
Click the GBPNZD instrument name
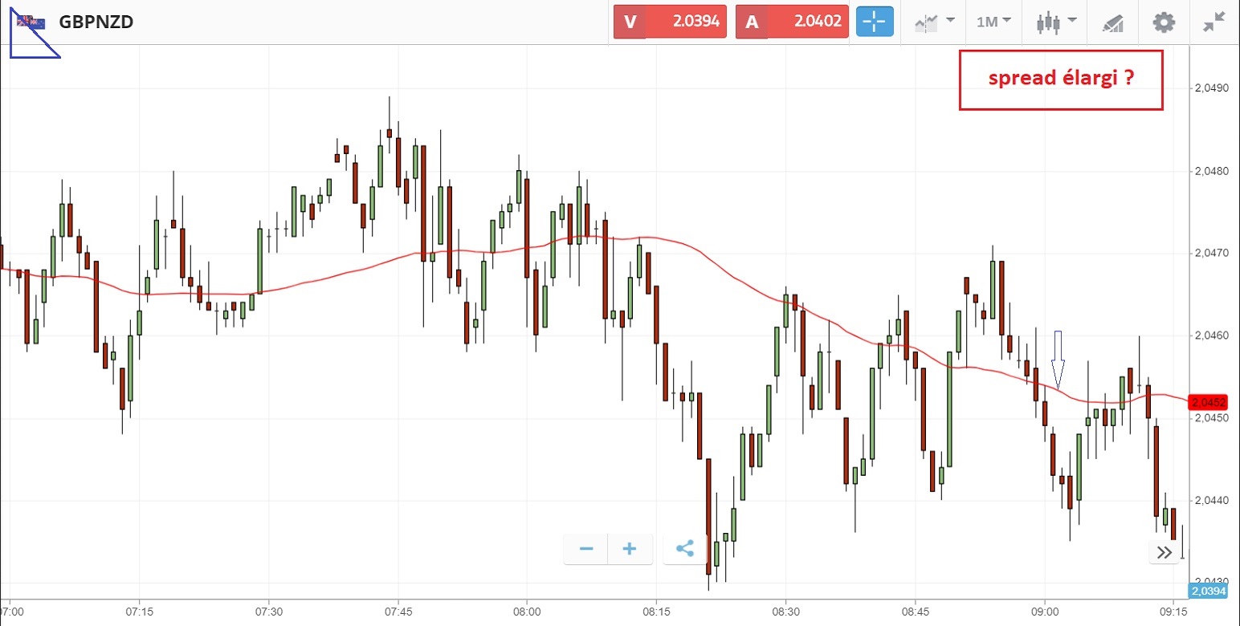tap(96, 22)
